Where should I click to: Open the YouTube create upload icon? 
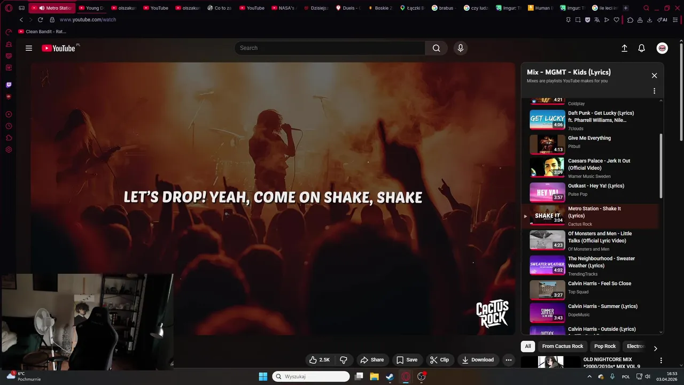coord(624,48)
